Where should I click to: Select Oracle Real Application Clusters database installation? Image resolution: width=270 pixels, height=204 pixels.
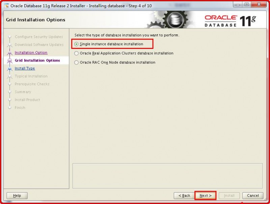[77, 53]
